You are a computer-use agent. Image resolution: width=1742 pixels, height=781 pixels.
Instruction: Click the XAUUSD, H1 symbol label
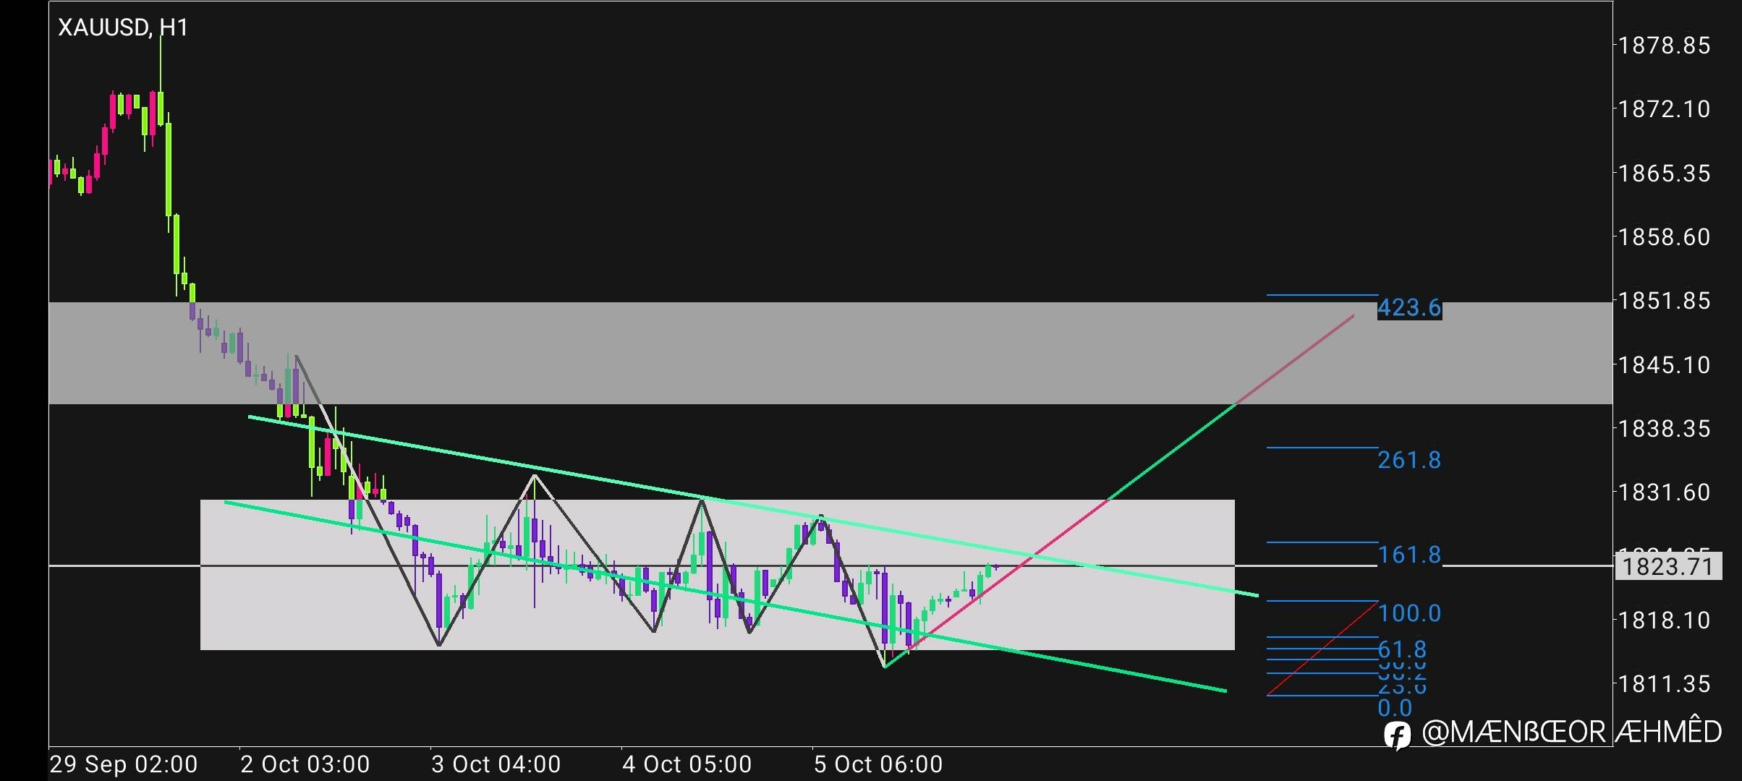pos(123,27)
